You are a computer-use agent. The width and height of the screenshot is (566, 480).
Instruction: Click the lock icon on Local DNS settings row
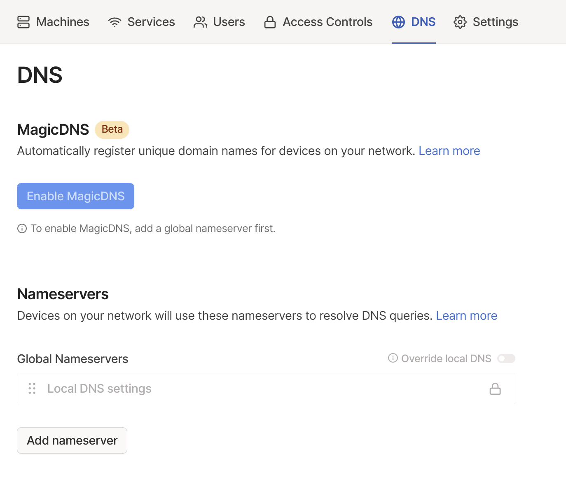[495, 389]
